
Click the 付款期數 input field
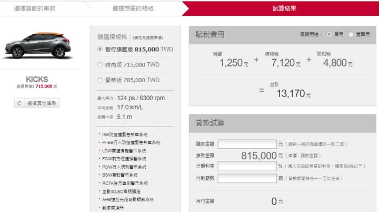coord(247,178)
